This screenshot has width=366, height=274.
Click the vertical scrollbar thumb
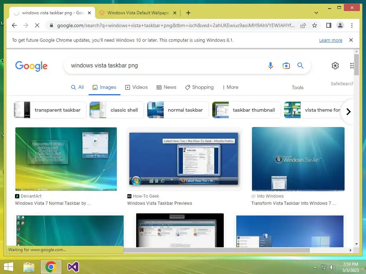356,65
